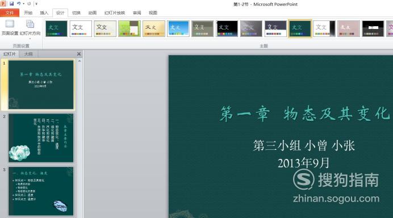Click the PowerPoint application icon
Viewport: 393px width, 218px height.
[3, 4]
